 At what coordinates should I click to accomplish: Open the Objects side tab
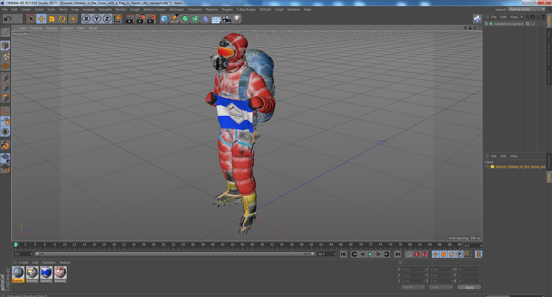[x=549, y=21]
